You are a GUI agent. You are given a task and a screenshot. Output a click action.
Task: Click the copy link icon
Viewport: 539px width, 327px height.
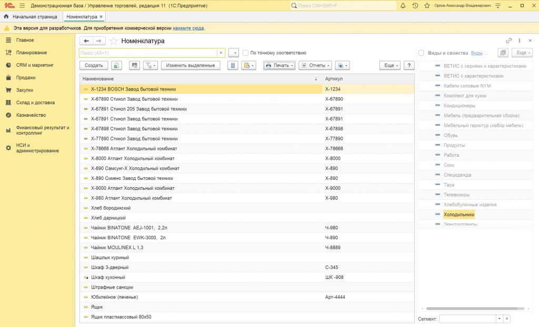click(508, 40)
